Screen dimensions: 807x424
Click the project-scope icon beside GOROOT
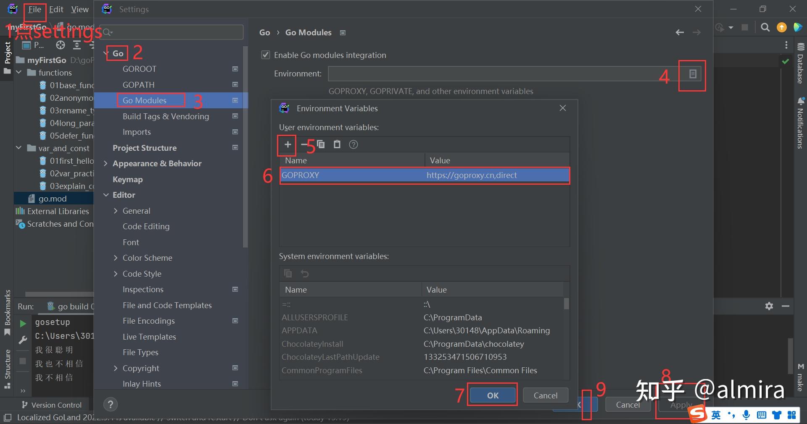click(x=235, y=69)
